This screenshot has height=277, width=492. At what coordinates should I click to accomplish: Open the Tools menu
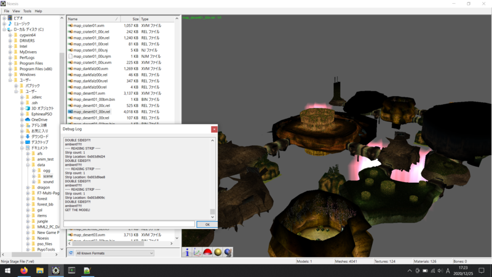[27, 11]
